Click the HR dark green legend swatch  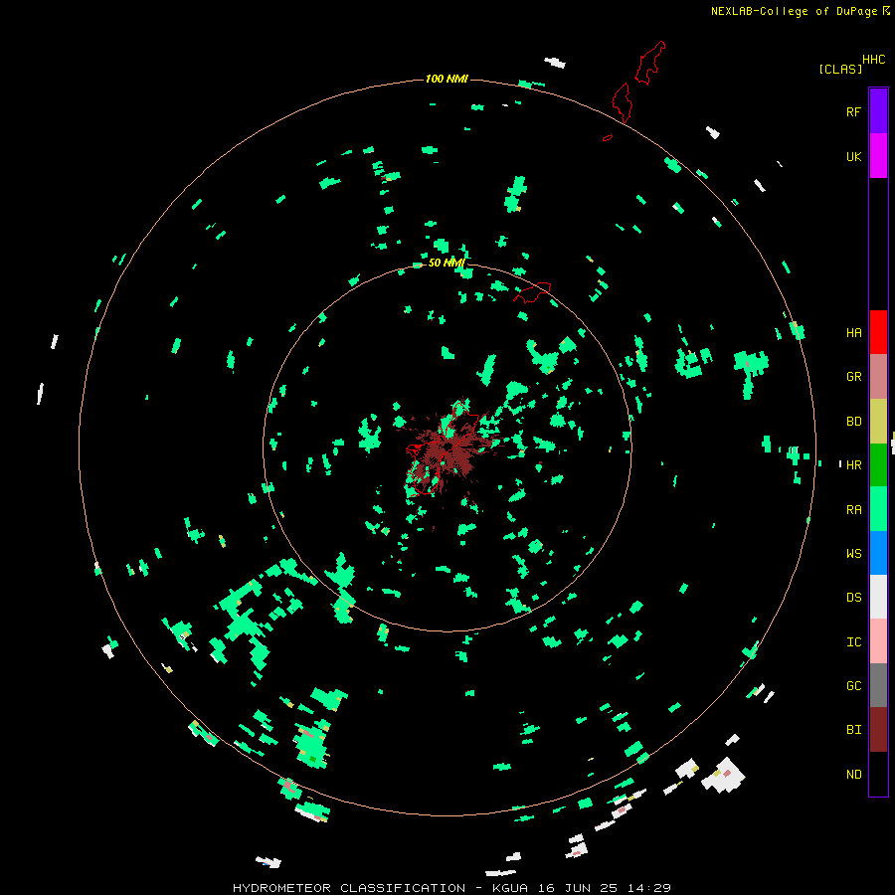coord(878,465)
